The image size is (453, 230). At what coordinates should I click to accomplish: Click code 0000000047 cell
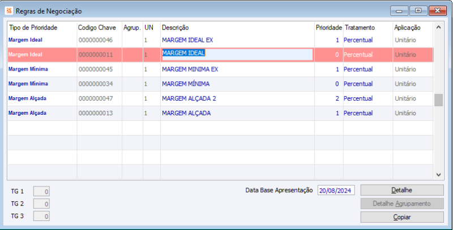point(100,98)
